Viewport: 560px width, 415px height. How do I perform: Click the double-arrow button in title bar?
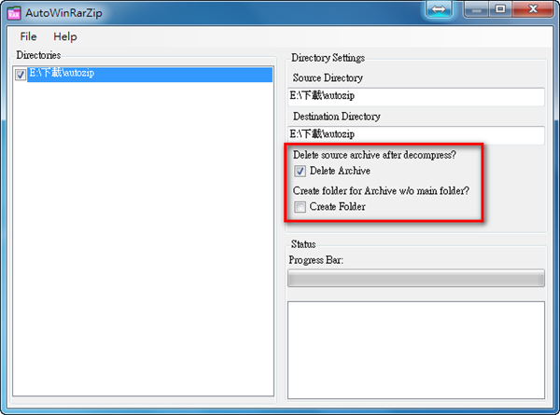(x=439, y=9)
